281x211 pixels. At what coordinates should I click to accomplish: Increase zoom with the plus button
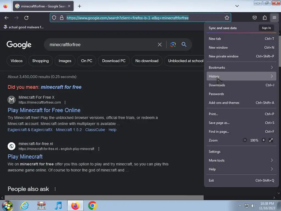coord(263,140)
